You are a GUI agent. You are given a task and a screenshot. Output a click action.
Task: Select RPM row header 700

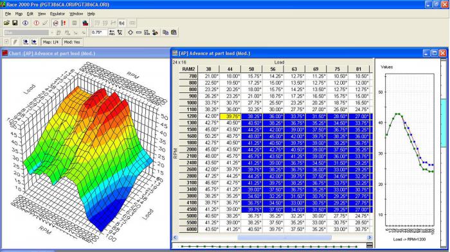pos(188,76)
